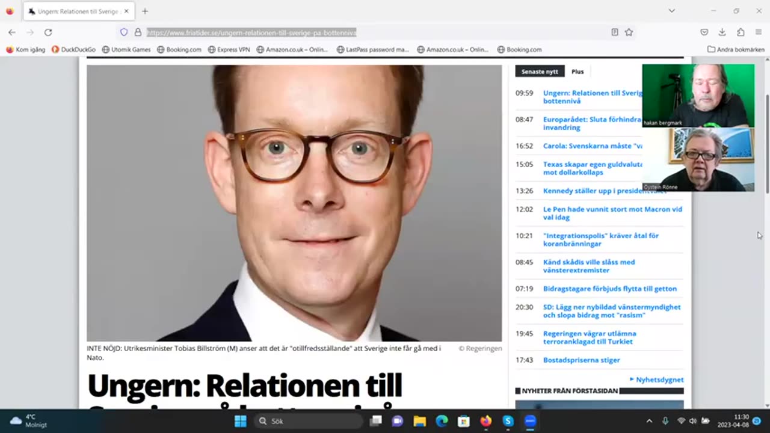Image resolution: width=770 pixels, height=433 pixels.
Task: Open the extensions puzzle icon
Action: [x=741, y=32]
